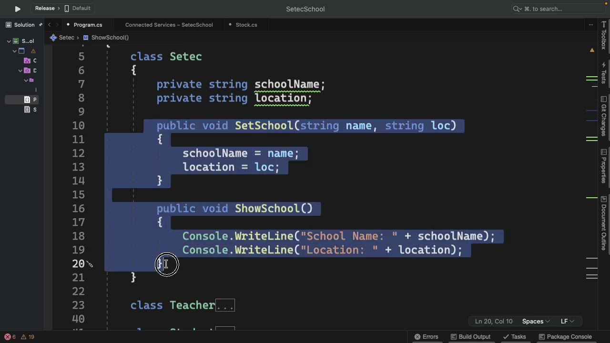This screenshot has height=343, width=610.
Task: Collapse the project node with warning
Action: pyautogui.click(x=14, y=51)
